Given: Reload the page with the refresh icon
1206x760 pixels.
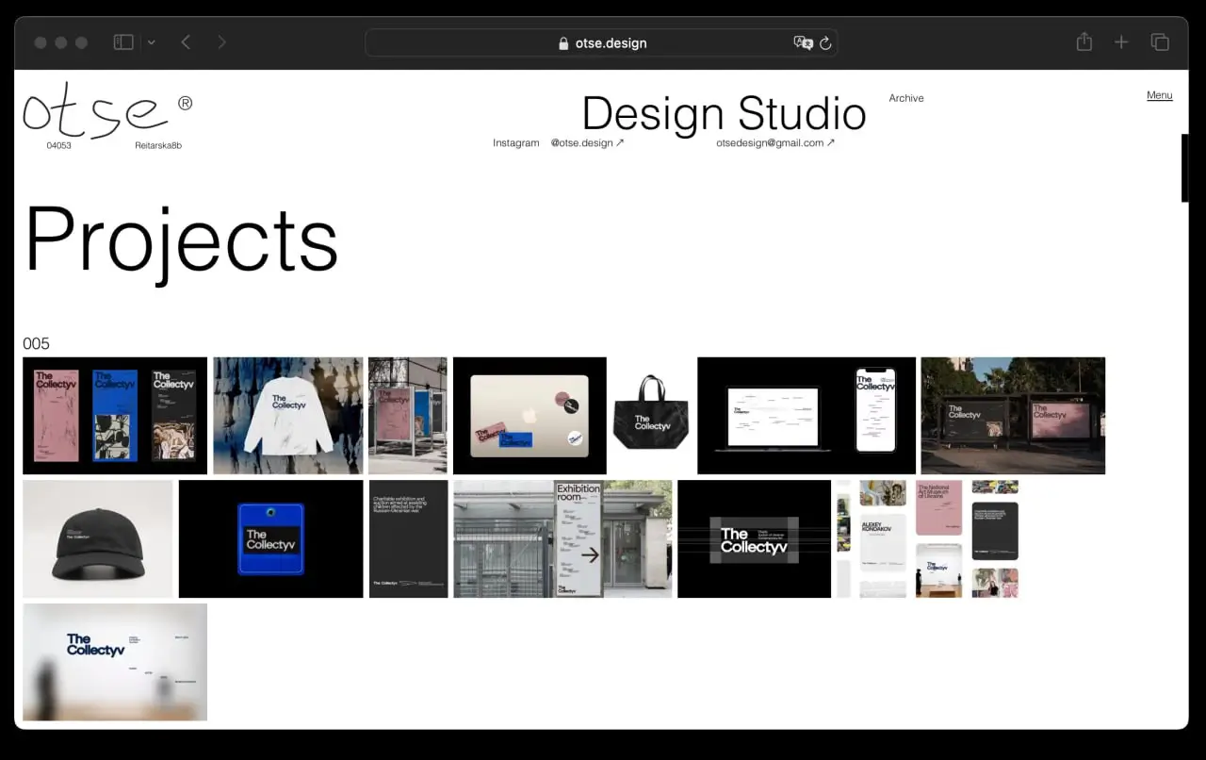Looking at the screenshot, I should click(825, 42).
